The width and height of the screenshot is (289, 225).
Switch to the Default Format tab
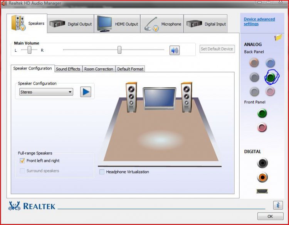(x=130, y=69)
